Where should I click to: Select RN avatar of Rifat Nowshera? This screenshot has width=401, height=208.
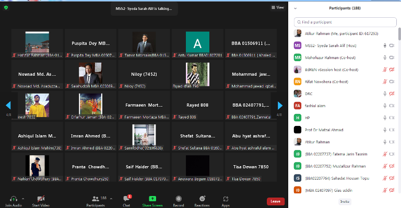tap(298, 82)
